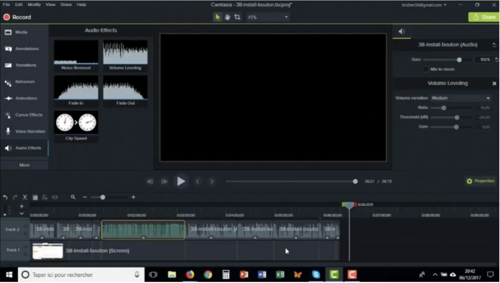The height and width of the screenshot is (283, 500).
Task: Open the Share menu
Action: coord(66,4)
